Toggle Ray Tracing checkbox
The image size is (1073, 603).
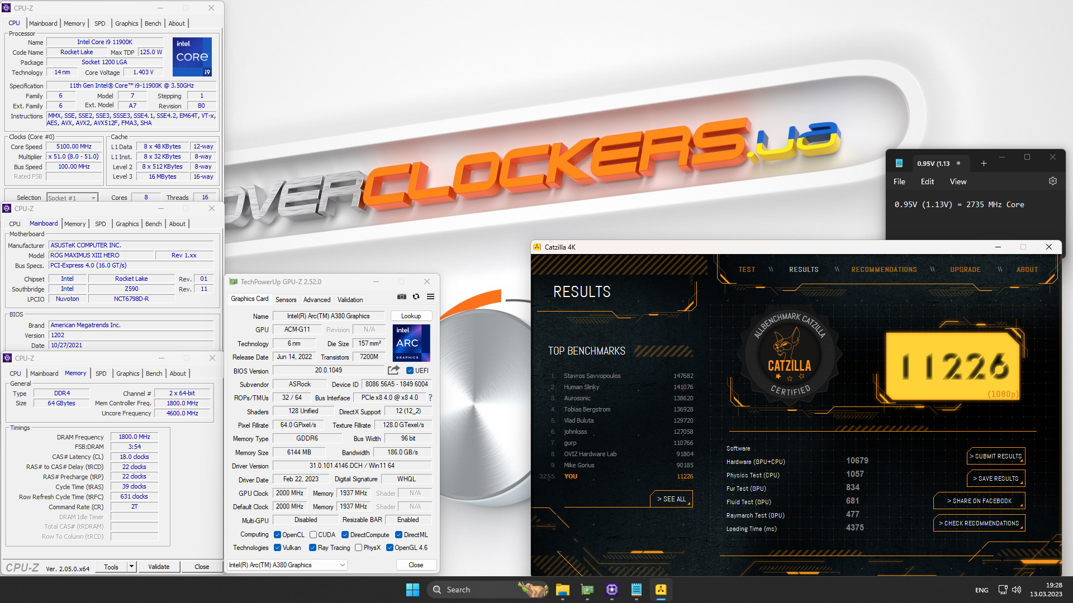point(312,548)
